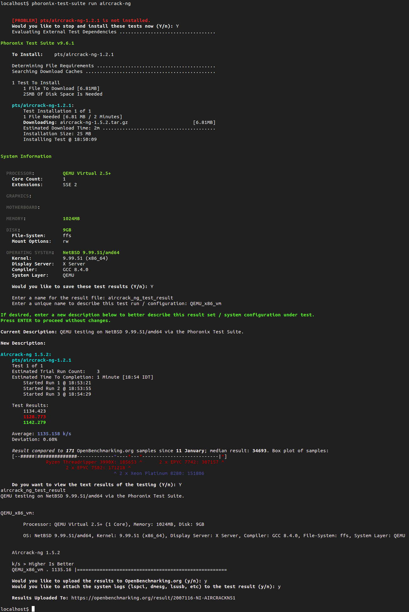Click 'QEMU_x86_vm:' section header
Image resolution: width=409 pixels, height=612 pixels.
[18, 513]
